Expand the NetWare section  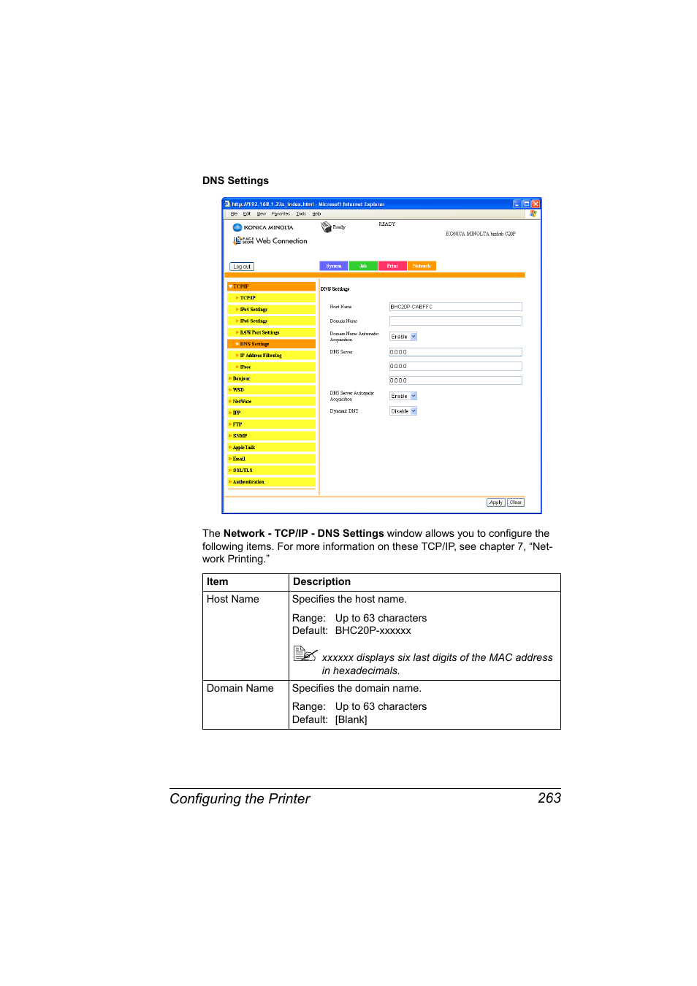[x=271, y=402]
